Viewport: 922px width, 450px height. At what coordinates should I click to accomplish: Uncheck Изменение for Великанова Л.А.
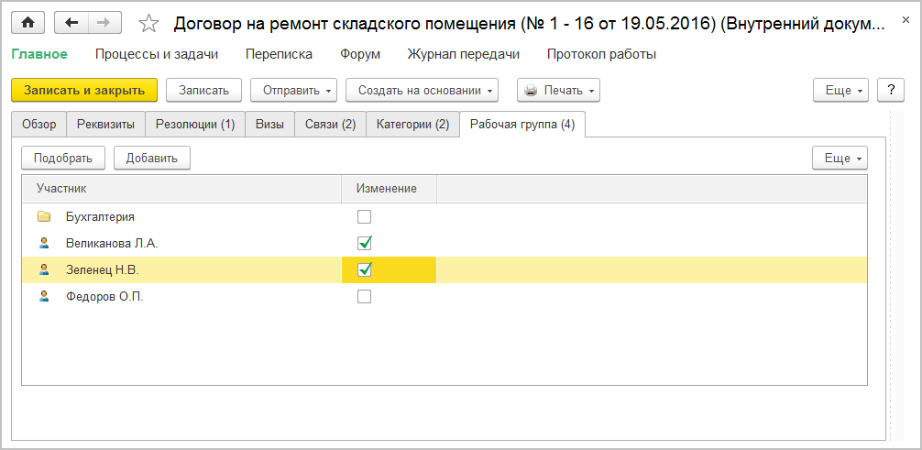[365, 244]
